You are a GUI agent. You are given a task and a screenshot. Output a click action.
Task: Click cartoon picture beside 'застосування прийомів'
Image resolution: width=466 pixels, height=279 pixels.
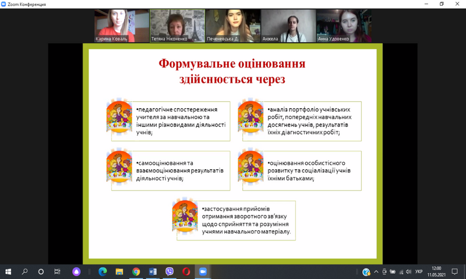(x=185, y=216)
